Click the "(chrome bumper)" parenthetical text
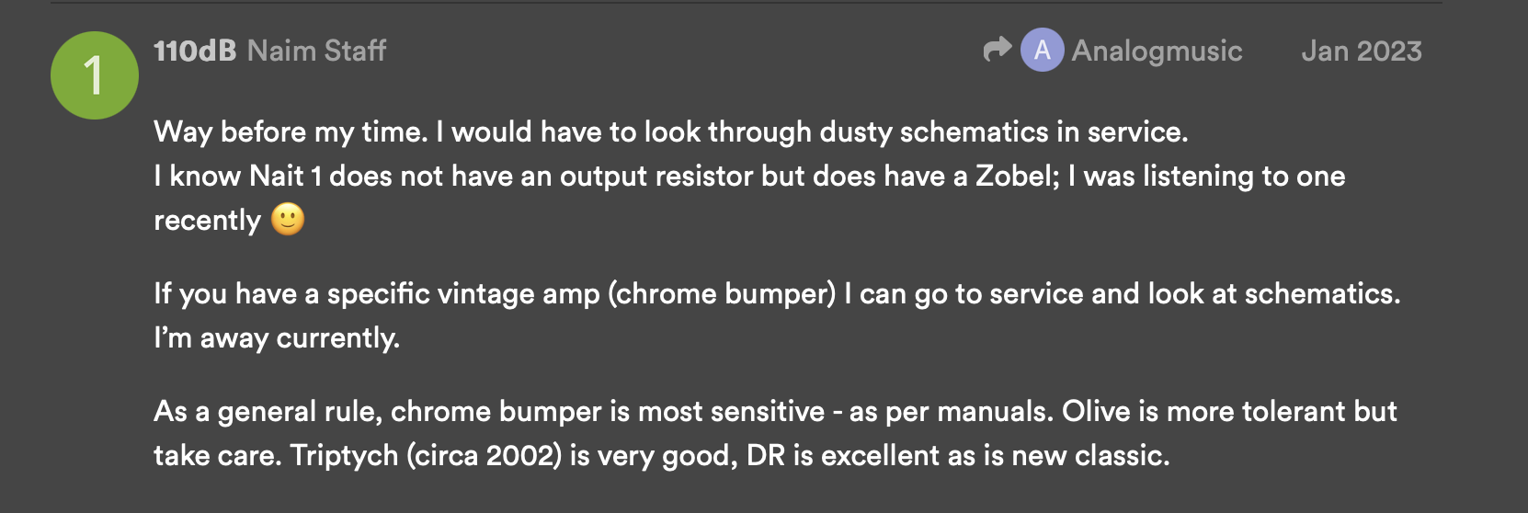 coord(722,294)
